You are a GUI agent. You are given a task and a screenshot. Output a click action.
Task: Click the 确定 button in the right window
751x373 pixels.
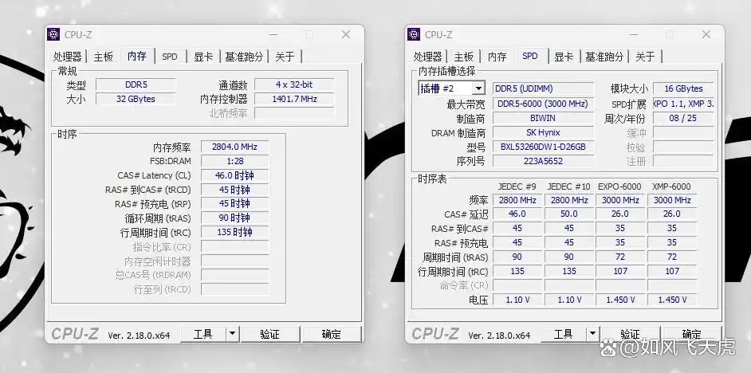[x=691, y=334]
